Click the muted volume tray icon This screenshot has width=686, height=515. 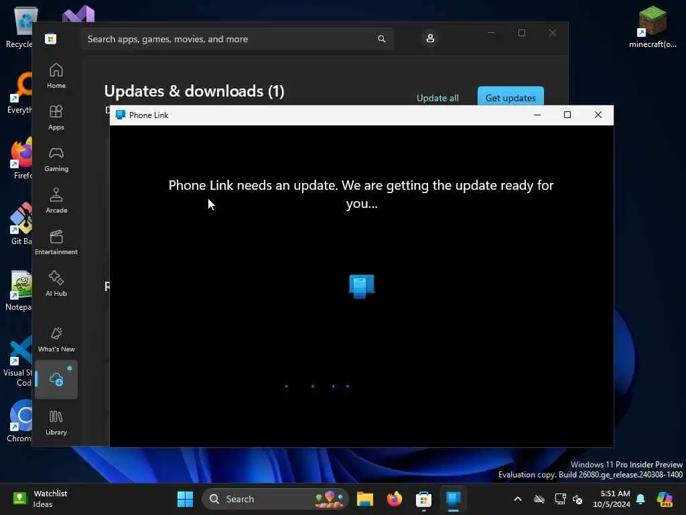577,499
